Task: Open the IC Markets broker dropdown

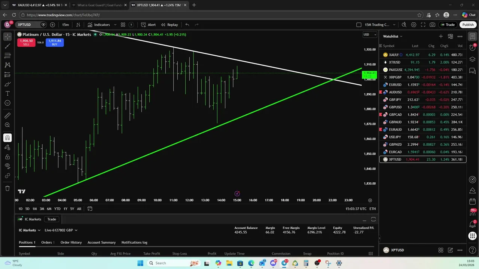Action: [x=30, y=230]
